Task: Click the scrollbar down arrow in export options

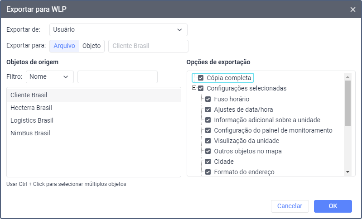Action: [x=348, y=172]
